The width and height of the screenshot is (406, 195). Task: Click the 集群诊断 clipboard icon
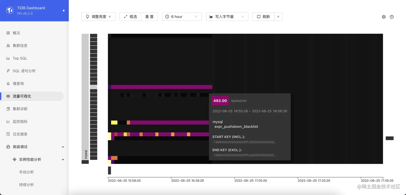(8, 109)
